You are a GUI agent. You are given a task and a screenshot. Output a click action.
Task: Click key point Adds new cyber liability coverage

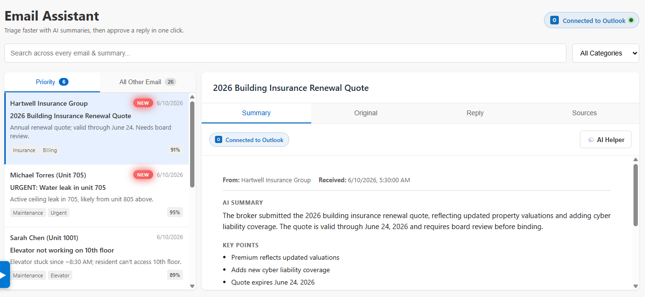[281, 270]
